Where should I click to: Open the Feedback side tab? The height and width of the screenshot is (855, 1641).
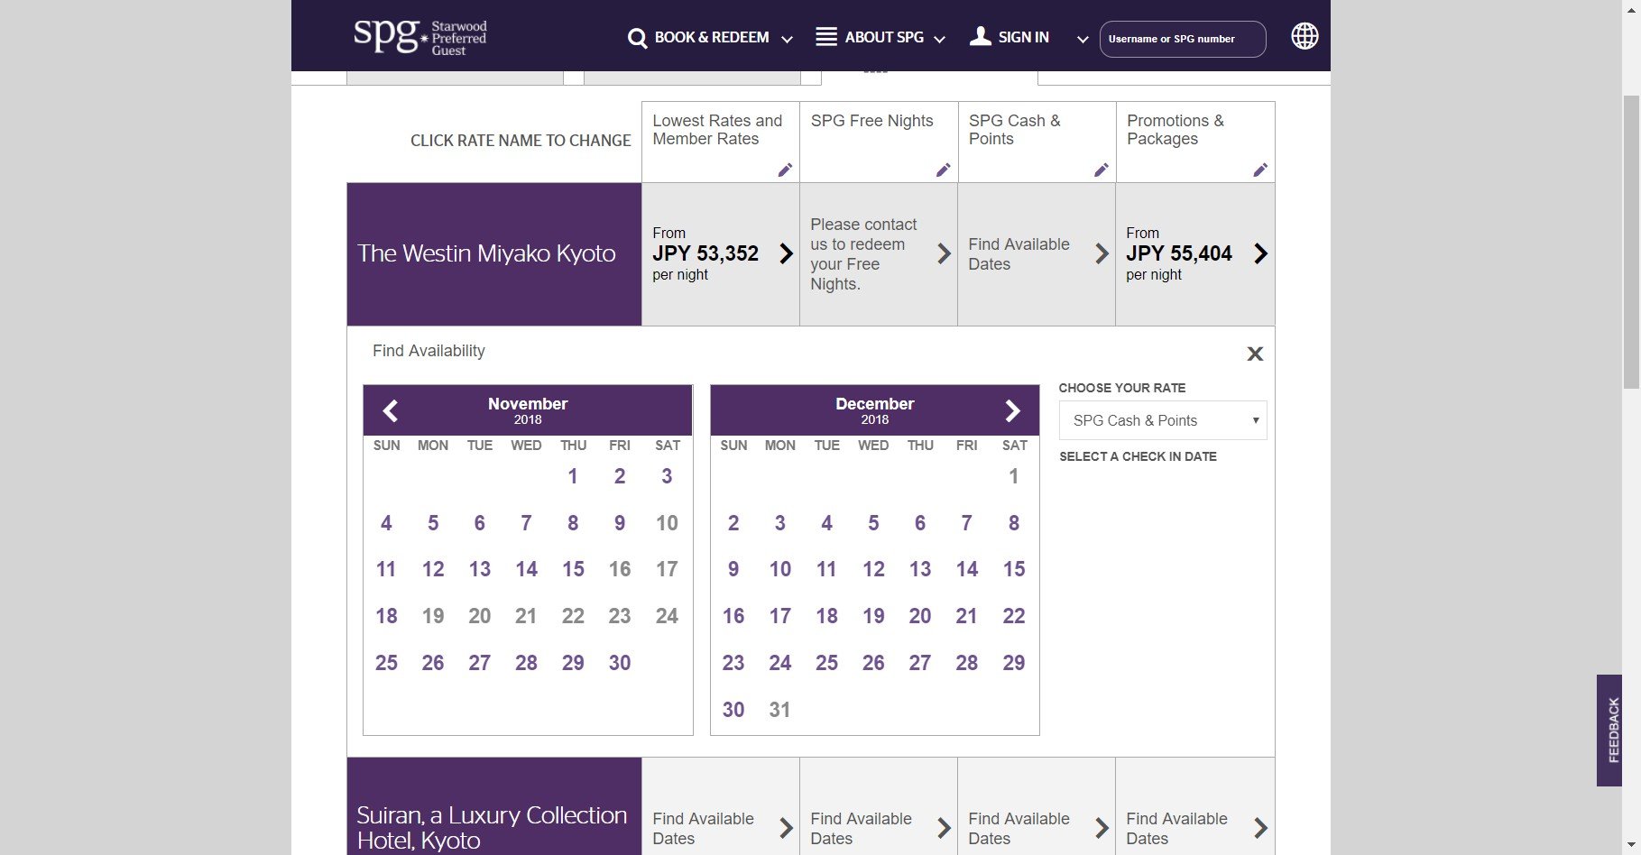pos(1609,731)
